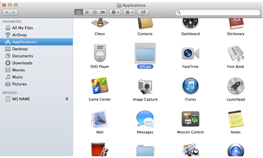Select the Notes app icon
Viewport: 263px width, 158px height.
[236, 119]
